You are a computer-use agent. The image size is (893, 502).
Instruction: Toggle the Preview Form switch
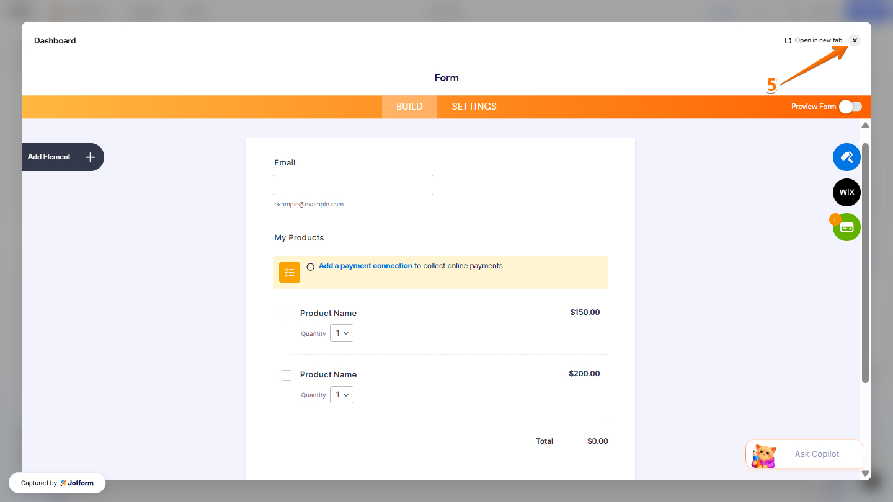click(850, 107)
